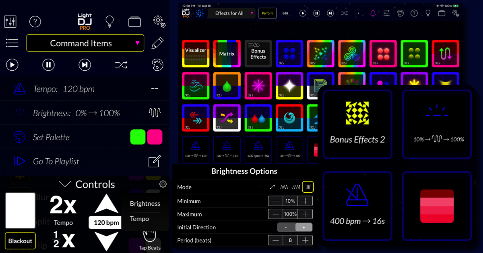This screenshot has height=253, width=483.
Task: Select the '--' Mode in Brightness Options
Action: pos(260,187)
